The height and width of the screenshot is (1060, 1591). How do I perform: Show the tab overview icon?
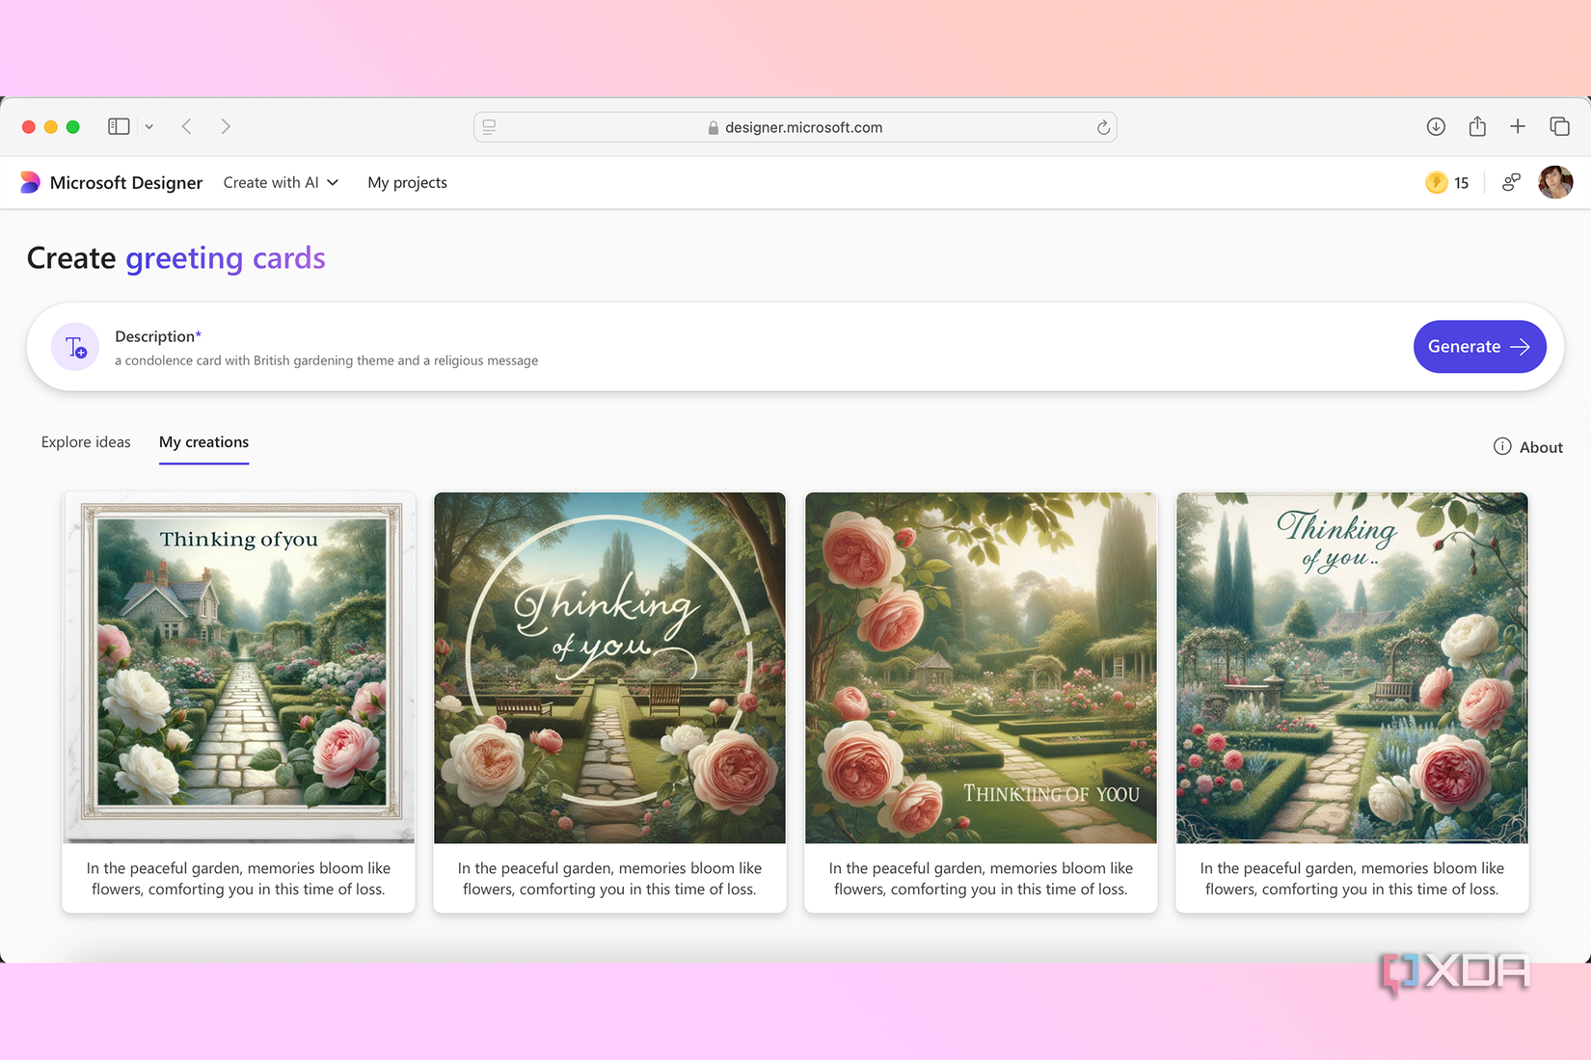(1559, 126)
